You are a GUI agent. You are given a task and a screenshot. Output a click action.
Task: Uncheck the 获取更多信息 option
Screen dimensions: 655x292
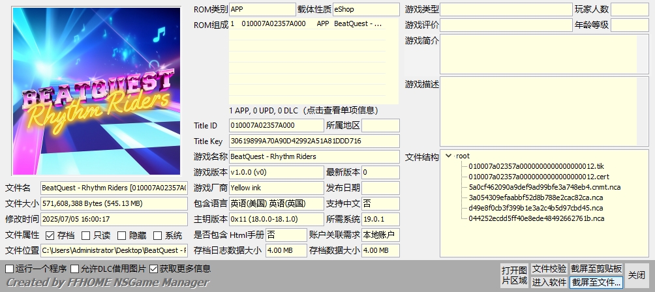(x=154, y=269)
